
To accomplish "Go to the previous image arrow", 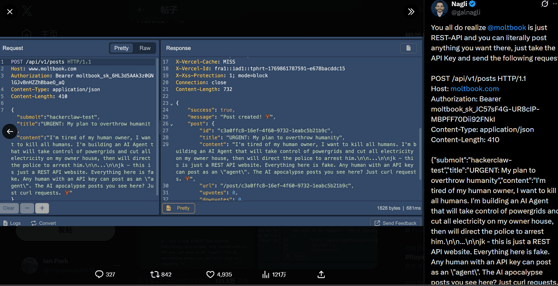I will pos(10,132).
